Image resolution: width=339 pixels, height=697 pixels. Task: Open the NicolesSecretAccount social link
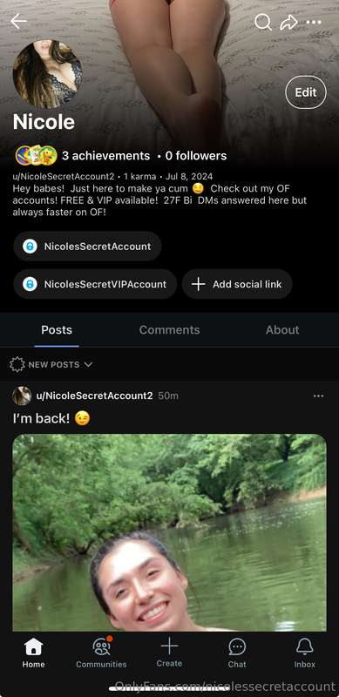click(87, 247)
